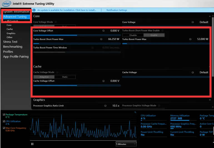The height and width of the screenshot is (148, 214).
Task: Click the update available install link
Action: tap(67, 10)
